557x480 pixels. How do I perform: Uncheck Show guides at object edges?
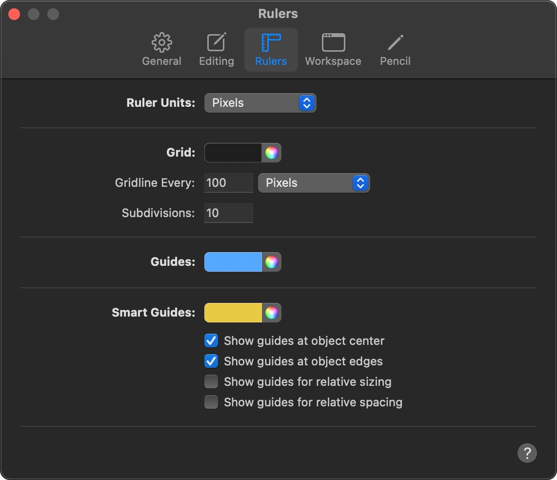(211, 361)
